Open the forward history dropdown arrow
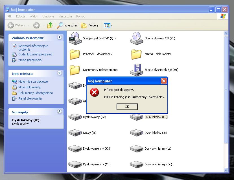 [43, 25]
